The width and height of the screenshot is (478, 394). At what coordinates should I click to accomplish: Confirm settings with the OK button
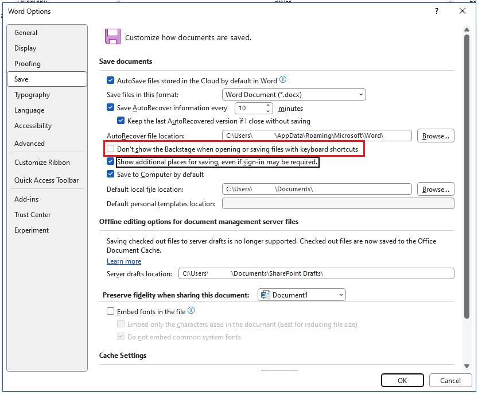pyautogui.click(x=402, y=381)
